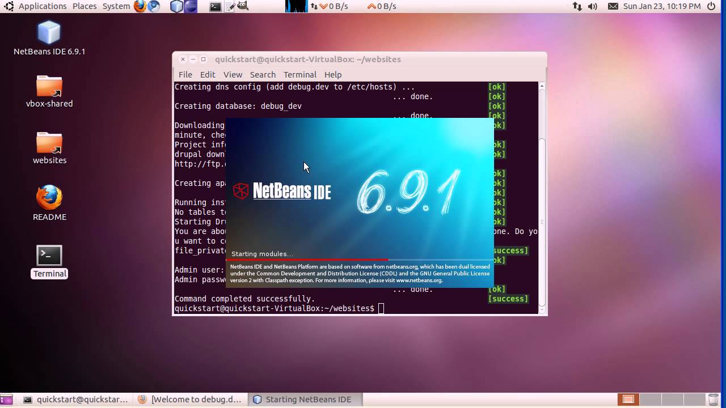Click the Ubuntu logo in top panel
The image size is (726, 408).
click(9, 6)
